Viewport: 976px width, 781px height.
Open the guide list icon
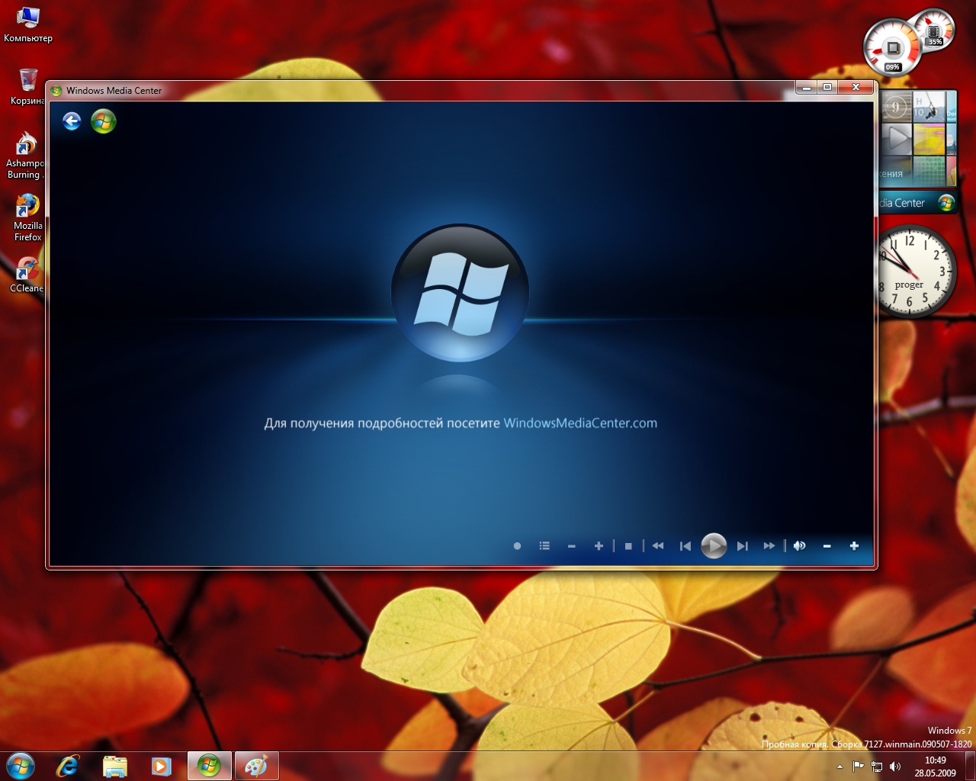coord(544,546)
